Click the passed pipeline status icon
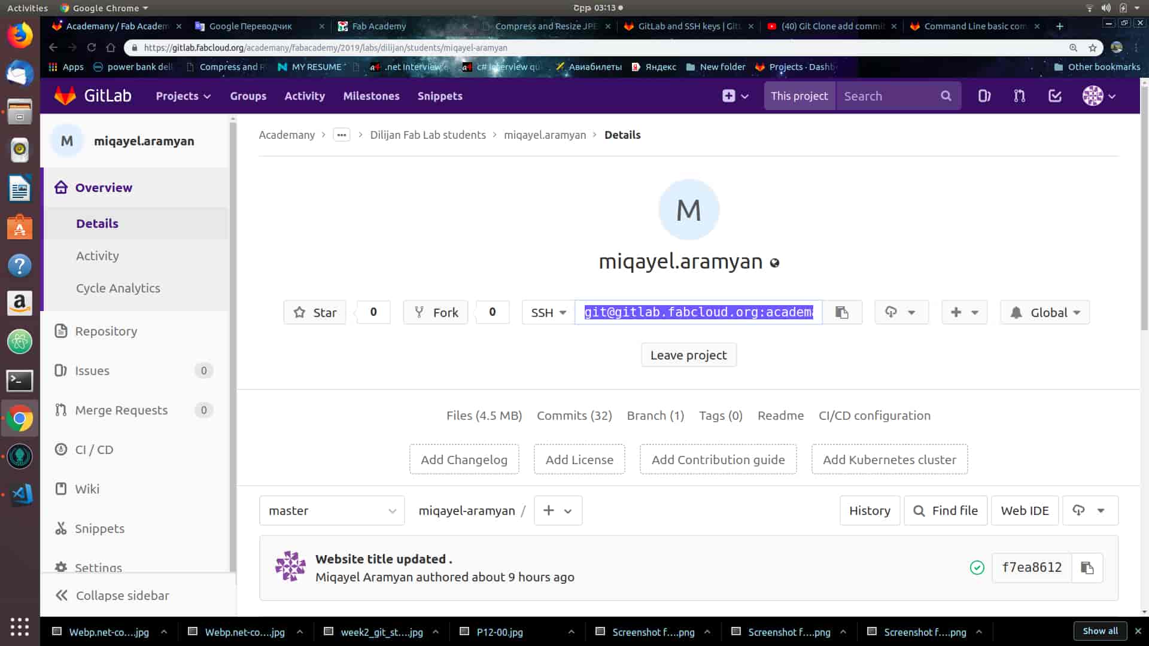The image size is (1149, 646). pos(977,568)
